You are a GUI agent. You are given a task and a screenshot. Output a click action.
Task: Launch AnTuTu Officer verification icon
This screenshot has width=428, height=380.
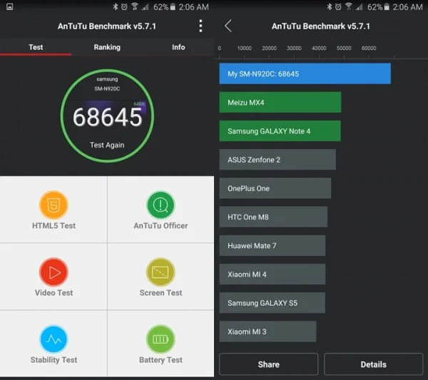(160, 205)
